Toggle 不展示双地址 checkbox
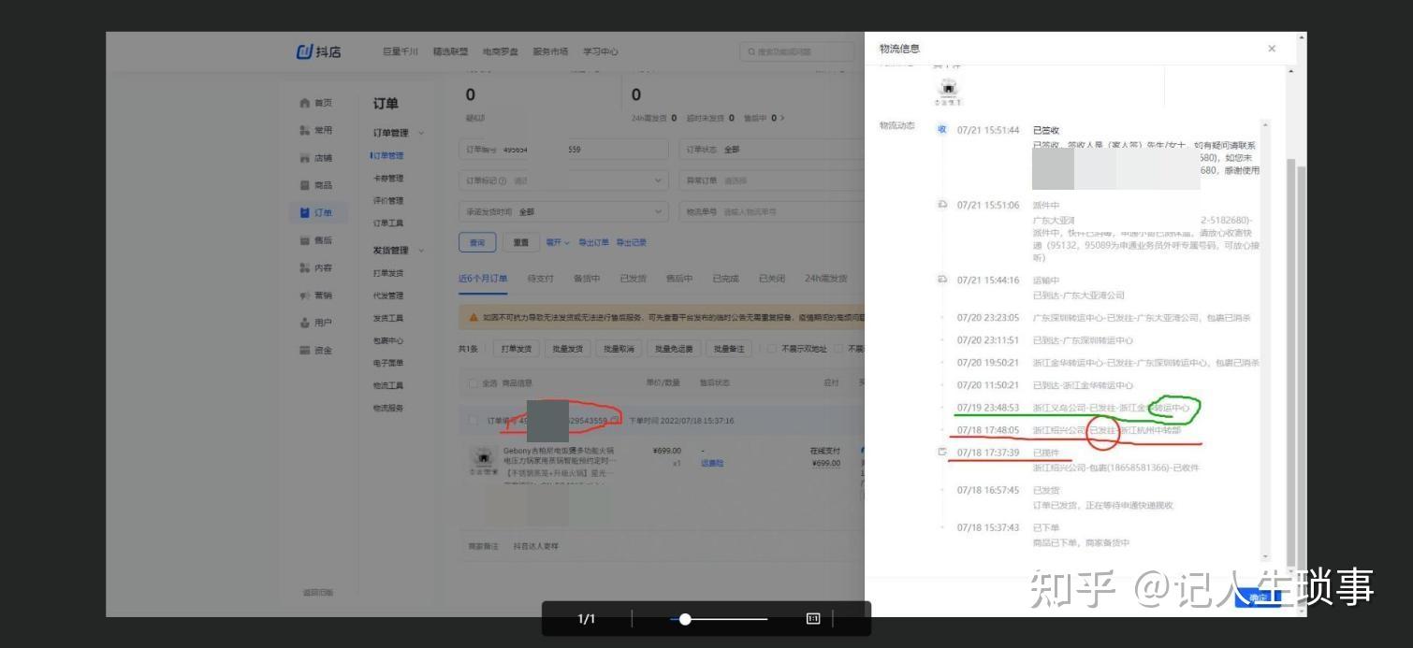Image resolution: width=1413 pixels, height=648 pixels. pos(772,349)
